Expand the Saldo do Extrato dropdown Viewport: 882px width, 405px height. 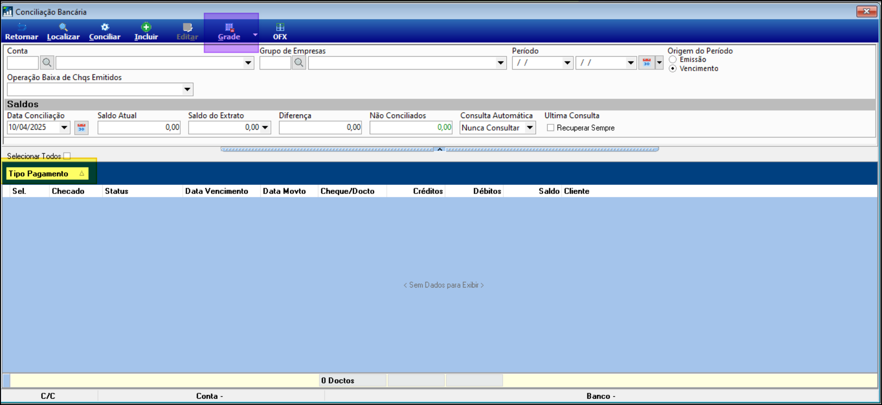265,128
